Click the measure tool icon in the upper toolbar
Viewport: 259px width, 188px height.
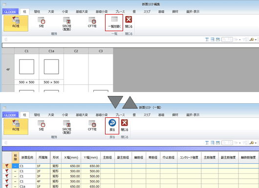pos(252,39)
